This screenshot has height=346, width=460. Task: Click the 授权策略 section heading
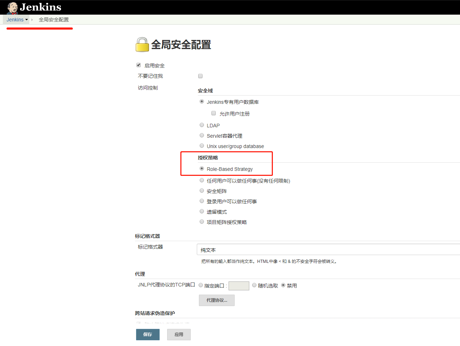(x=208, y=158)
